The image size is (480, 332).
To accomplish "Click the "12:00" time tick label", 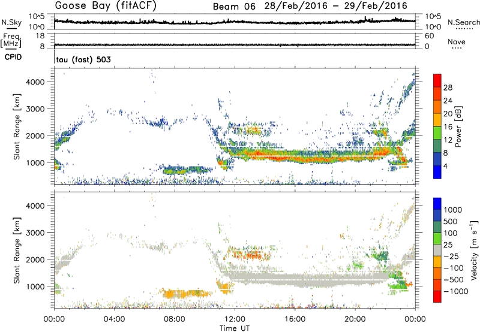I will pyautogui.click(x=235, y=319).
